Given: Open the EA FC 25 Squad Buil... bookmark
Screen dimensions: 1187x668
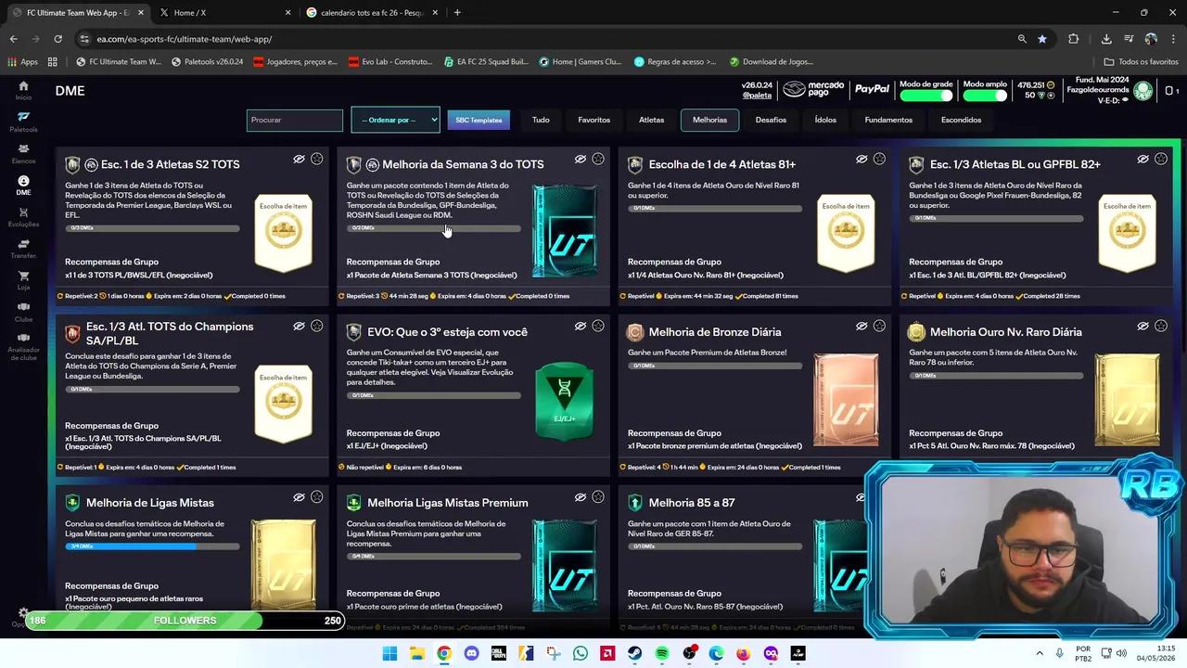Looking at the screenshot, I should [x=485, y=62].
